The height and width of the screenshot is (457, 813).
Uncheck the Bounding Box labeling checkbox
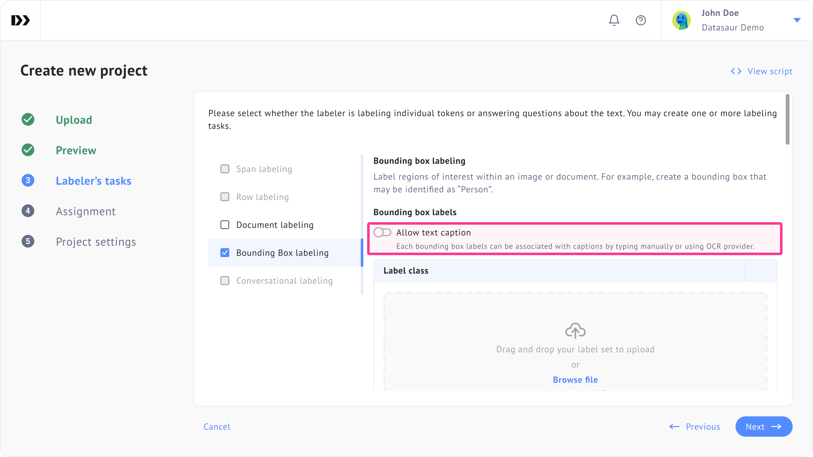point(225,253)
